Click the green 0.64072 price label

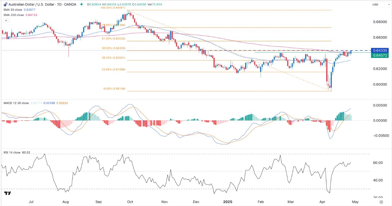pos(379,55)
